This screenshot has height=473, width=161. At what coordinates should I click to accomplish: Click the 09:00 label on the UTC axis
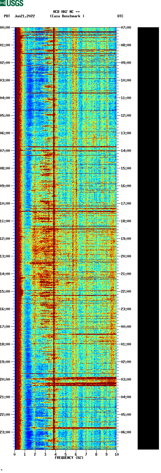pos(126,63)
